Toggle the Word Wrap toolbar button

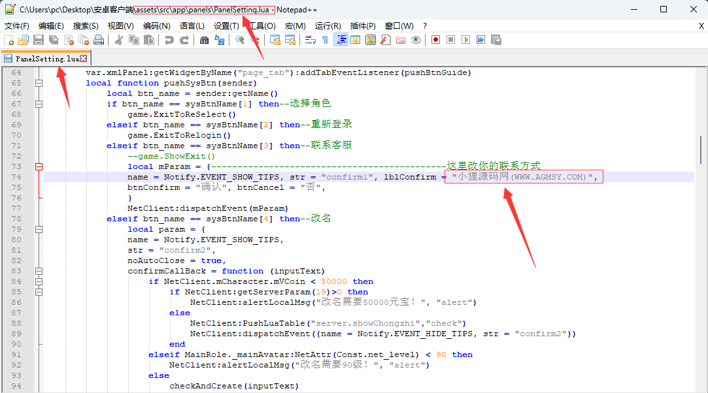pos(311,40)
